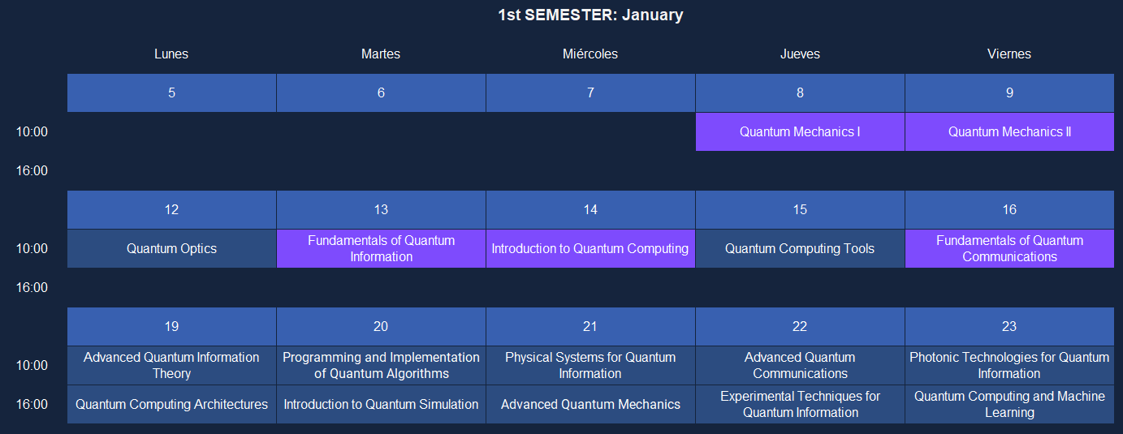Image resolution: width=1123 pixels, height=434 pixels.
Task: Select Advanced Quantum Information Theory entry
Action: [x=171, y=365]
